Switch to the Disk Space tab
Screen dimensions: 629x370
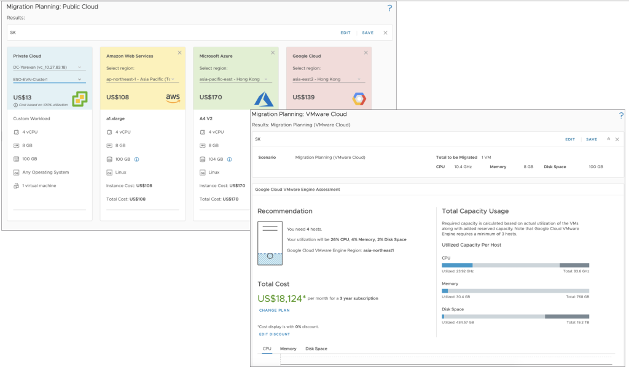316,349
